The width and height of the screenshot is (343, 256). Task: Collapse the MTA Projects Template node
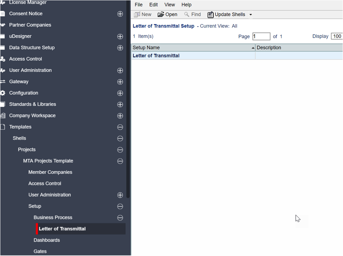point(120,161)
